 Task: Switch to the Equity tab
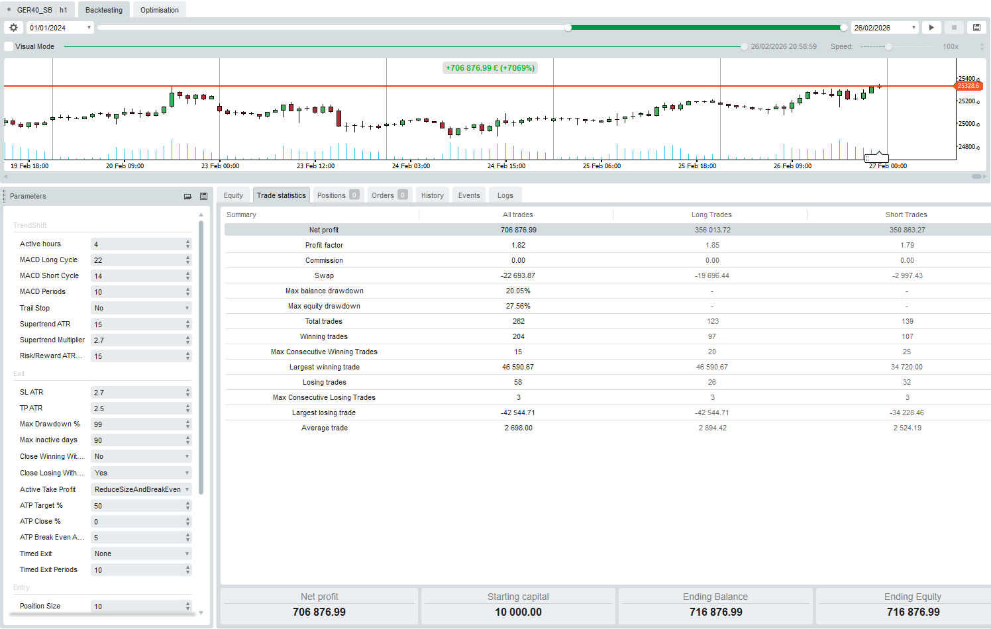(233, 196)
